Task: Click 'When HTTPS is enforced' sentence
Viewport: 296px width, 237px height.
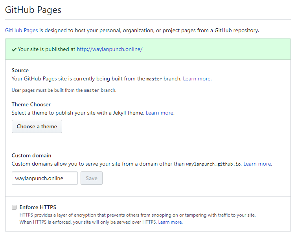Action: (88, 222)
